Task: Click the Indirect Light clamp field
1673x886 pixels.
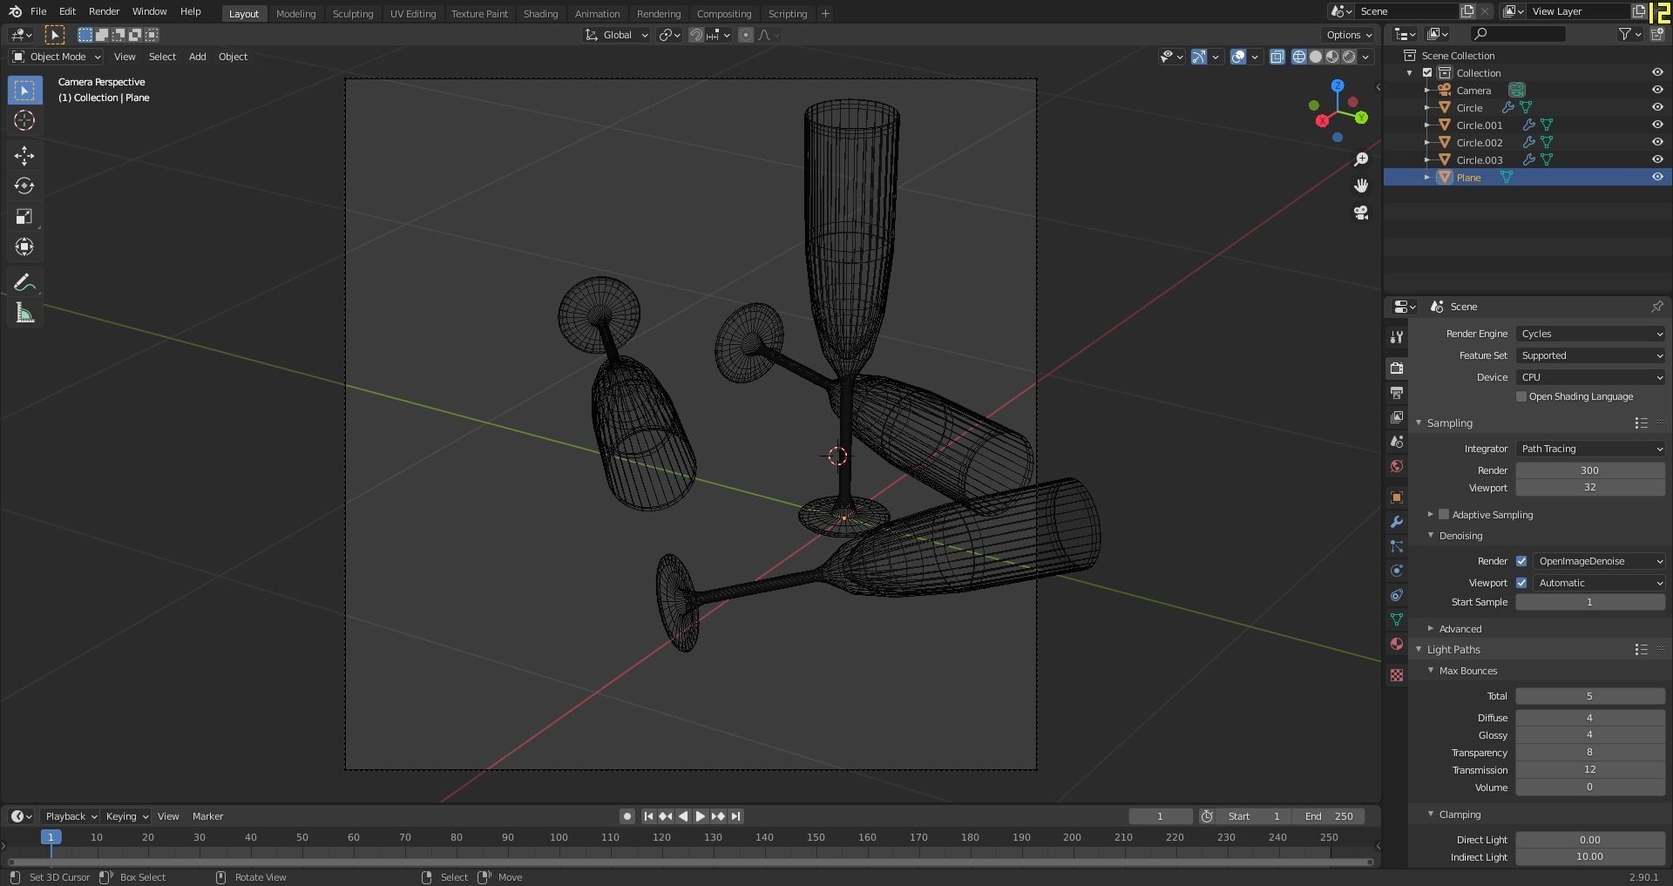Action: (1590, 857)
